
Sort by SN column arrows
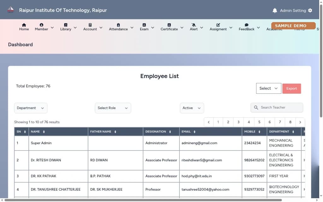[x=25, y=132]
